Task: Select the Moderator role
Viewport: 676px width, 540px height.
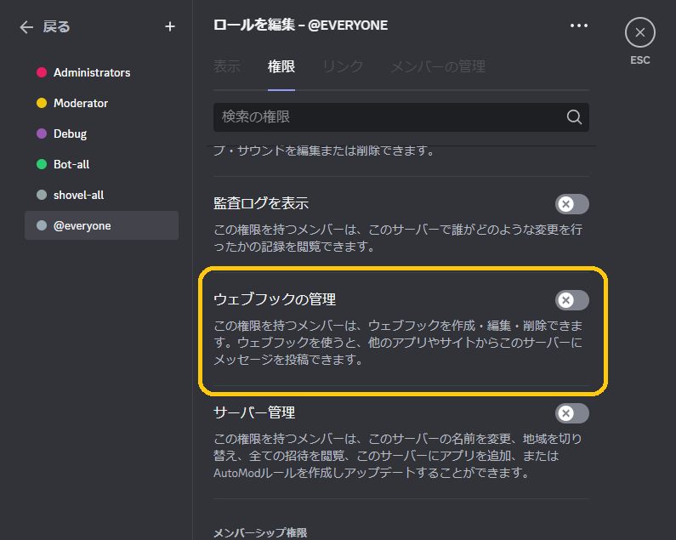Action: [x=101, y=103]
